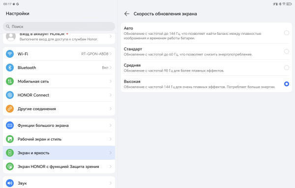Open the HONOR Connect entry
This screenshot has width=295, height=188.
coord(59,95)
